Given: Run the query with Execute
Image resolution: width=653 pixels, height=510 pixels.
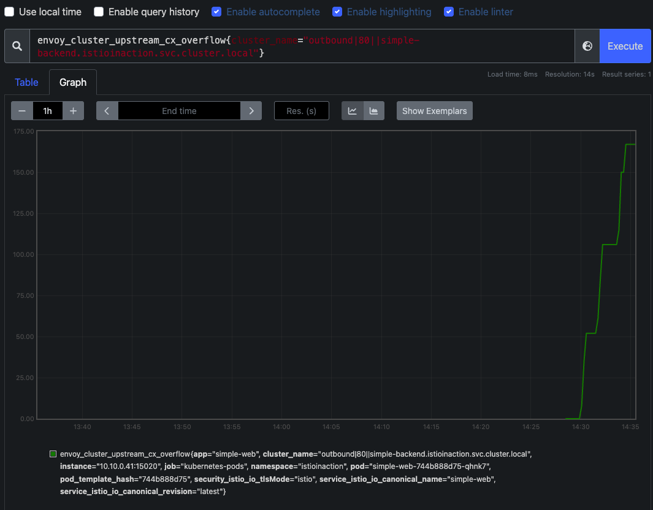Looking at the screenshot, I should coord(625,46).
